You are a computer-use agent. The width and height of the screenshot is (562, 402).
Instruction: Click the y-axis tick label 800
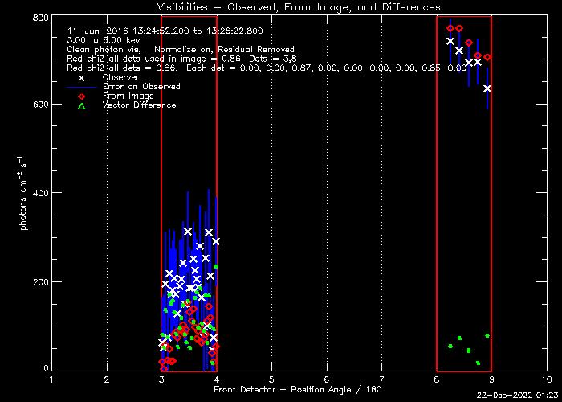(40, 18)
